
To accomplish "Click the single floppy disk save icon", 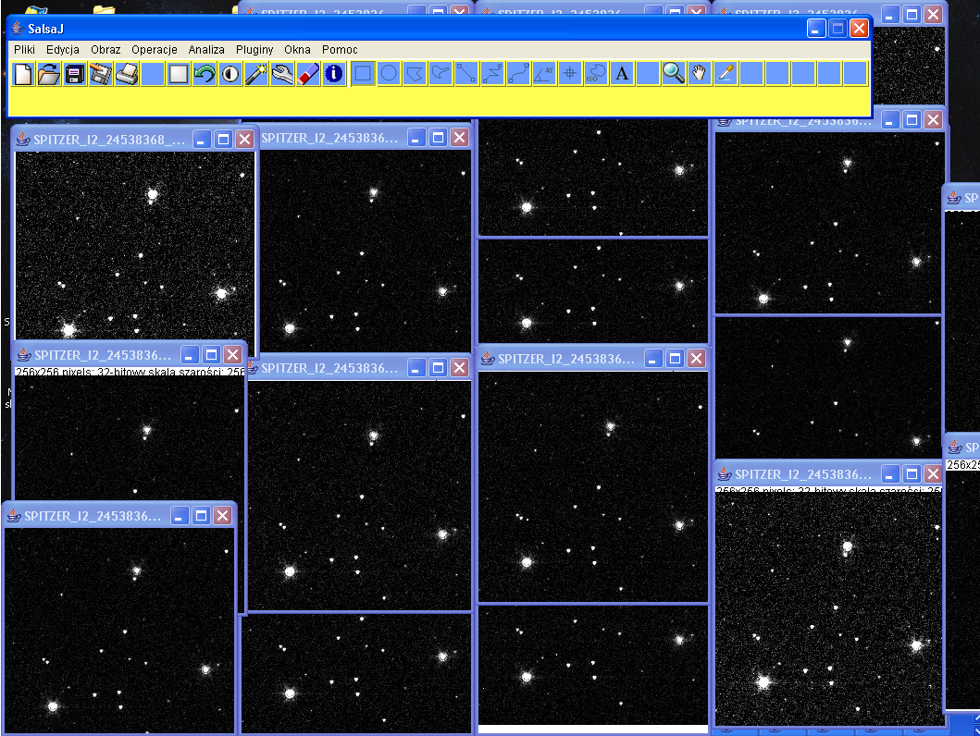I will 75,74.
